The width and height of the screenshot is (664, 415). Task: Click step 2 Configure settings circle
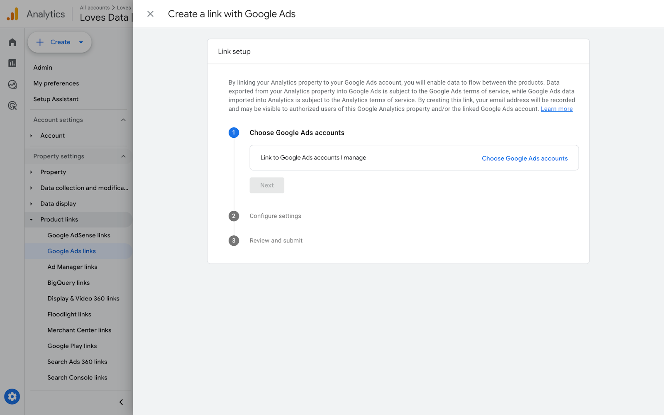coord(234,216)
